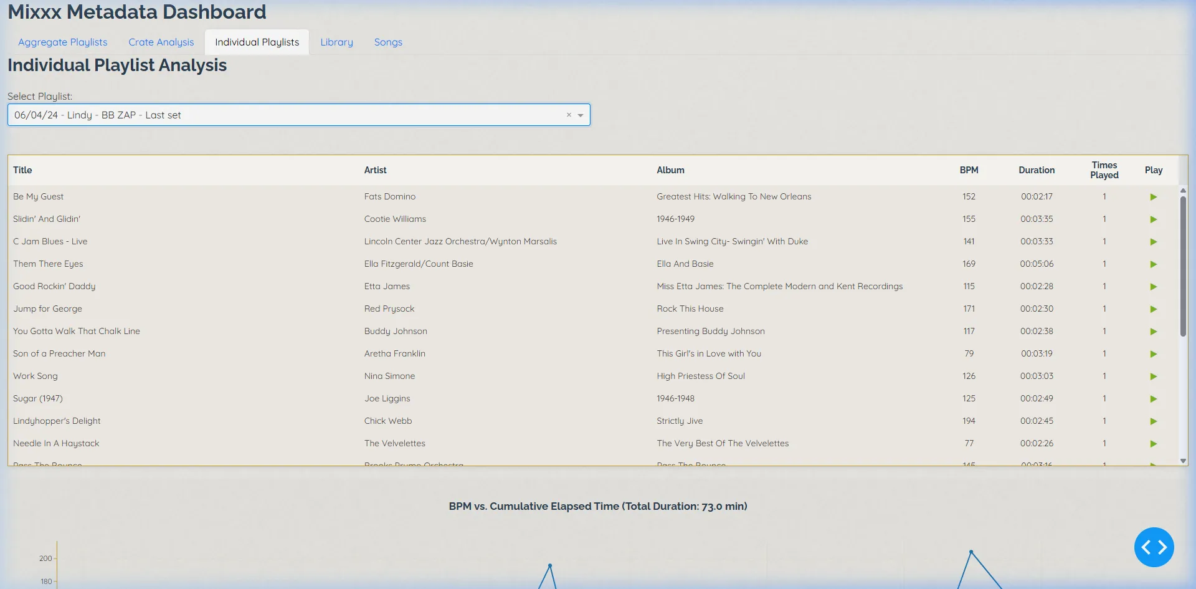This screenshot has width=1196, height=589.
Task: Click artist Chick Webb
Action: coord(388,421)
